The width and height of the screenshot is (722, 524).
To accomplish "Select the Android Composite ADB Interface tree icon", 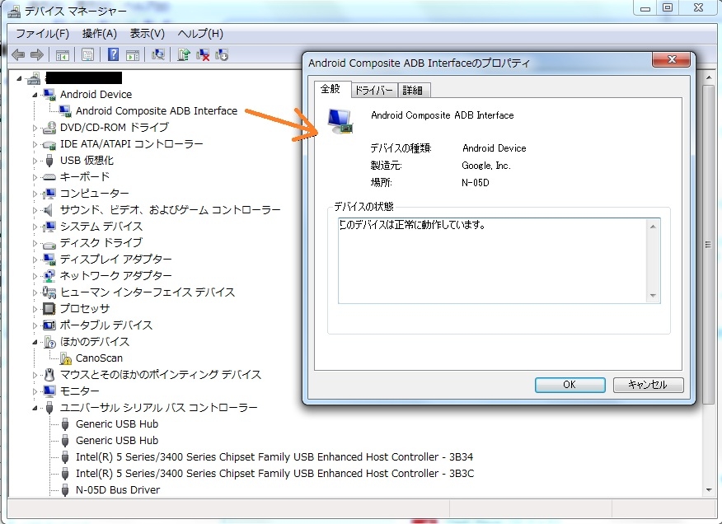I will pos(65,111).
